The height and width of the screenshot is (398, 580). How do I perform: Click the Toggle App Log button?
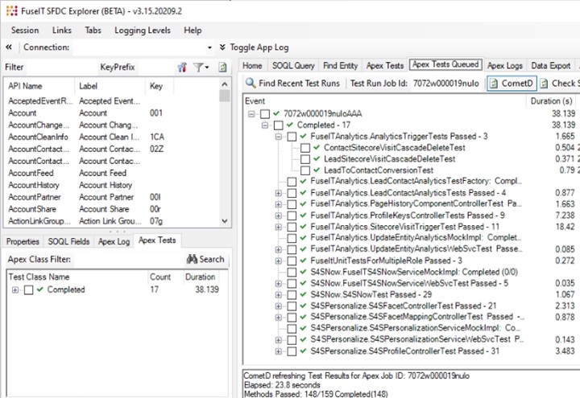(x=254, y=47)
